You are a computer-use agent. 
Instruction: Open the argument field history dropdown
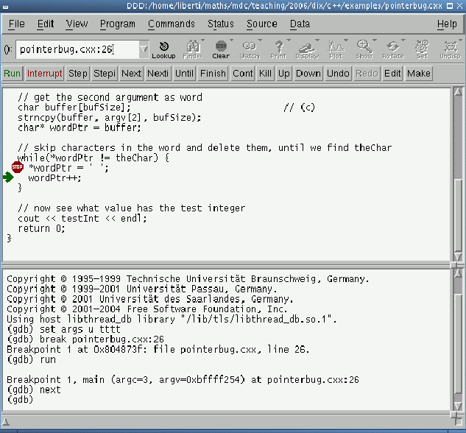[x=144, y=49]
